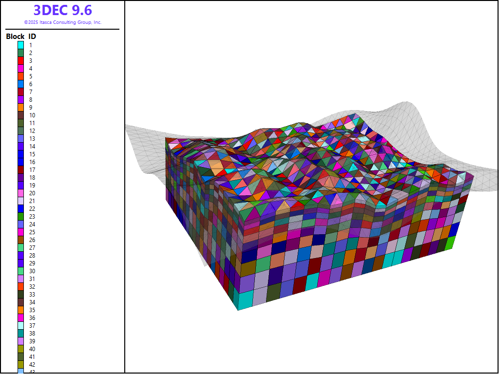Pick the orange swatch beside ID 9
The width and height of the screenshot is (499, 374).
[x=21, y=107]
